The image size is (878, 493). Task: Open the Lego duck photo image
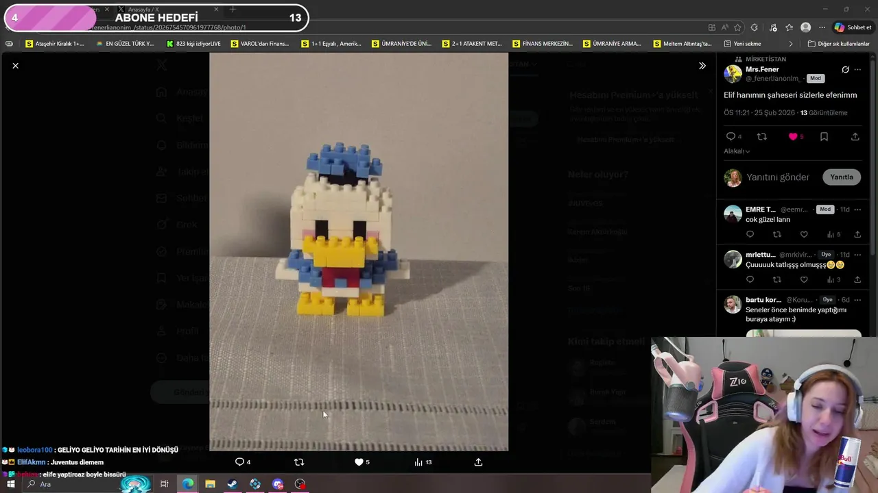359,251
